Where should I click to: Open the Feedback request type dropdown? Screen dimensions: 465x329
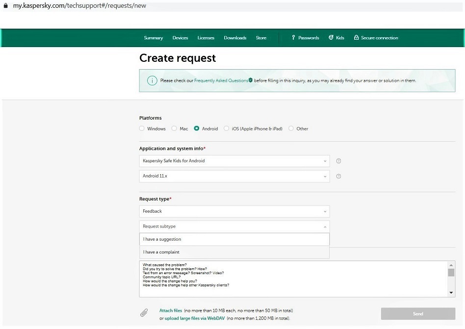(x=234, y=211)
